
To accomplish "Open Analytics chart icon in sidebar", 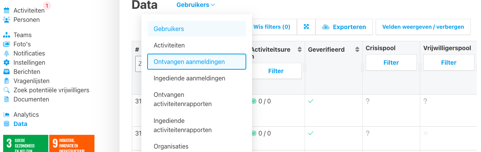I will (7, 114).
